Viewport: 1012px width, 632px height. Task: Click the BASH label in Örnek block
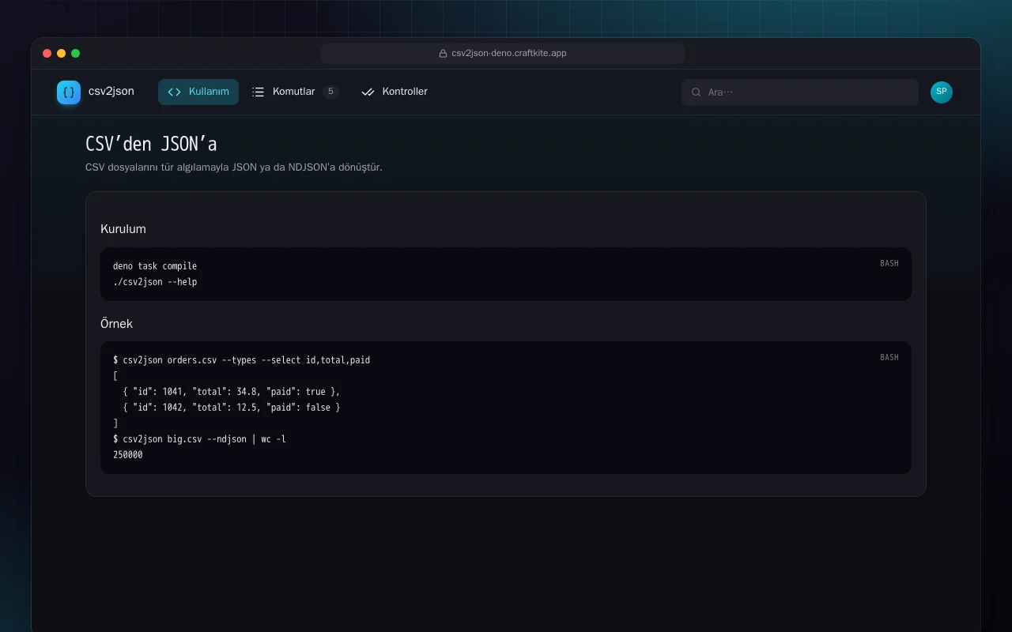pyautogui.click(x=889, y=357)
